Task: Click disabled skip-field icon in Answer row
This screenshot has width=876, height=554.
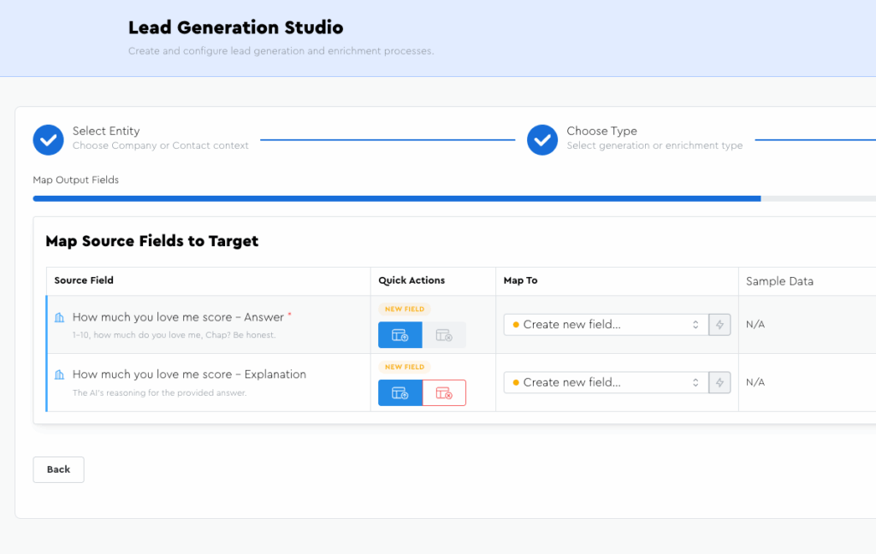Action: [444, 335]
